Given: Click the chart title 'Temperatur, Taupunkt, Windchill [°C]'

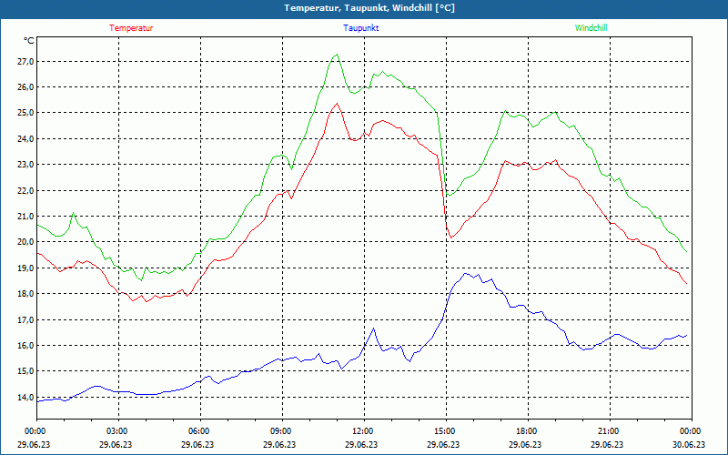Looking at the screenshot, I should 369,8.
